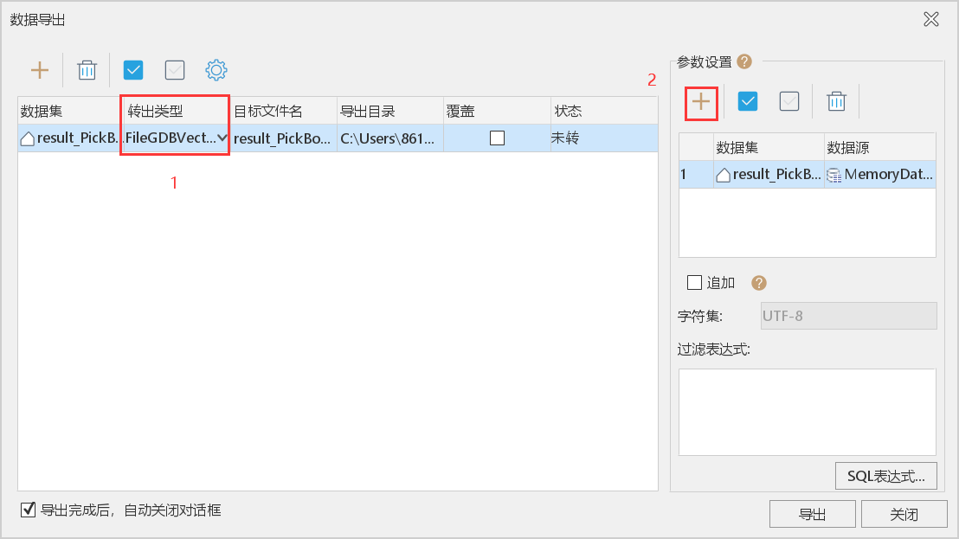Click into the 过滤表达式 filter text box

coord(807,412)
